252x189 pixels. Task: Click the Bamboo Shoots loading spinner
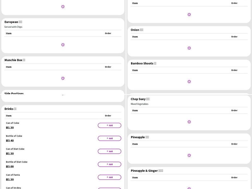(189, 82)
